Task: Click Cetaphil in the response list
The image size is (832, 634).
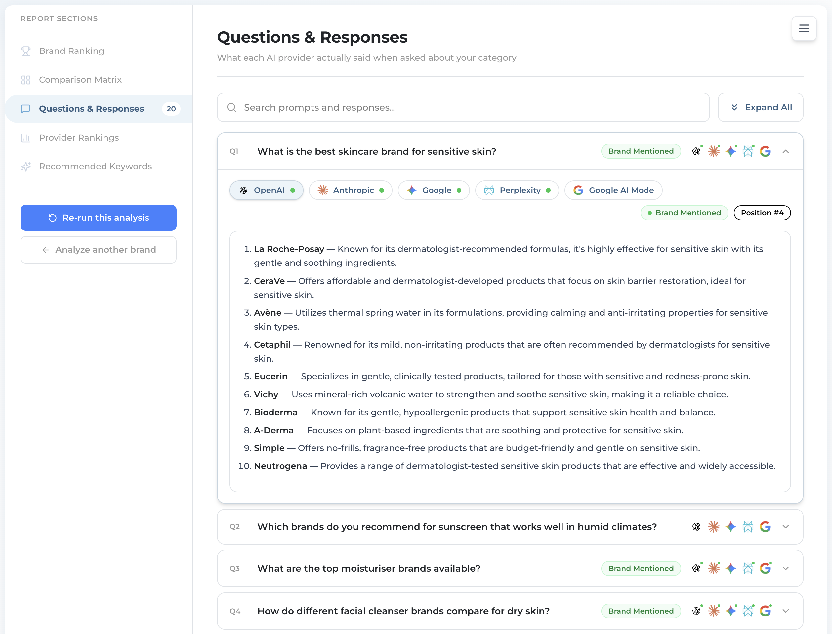Action: coord(272,345)
